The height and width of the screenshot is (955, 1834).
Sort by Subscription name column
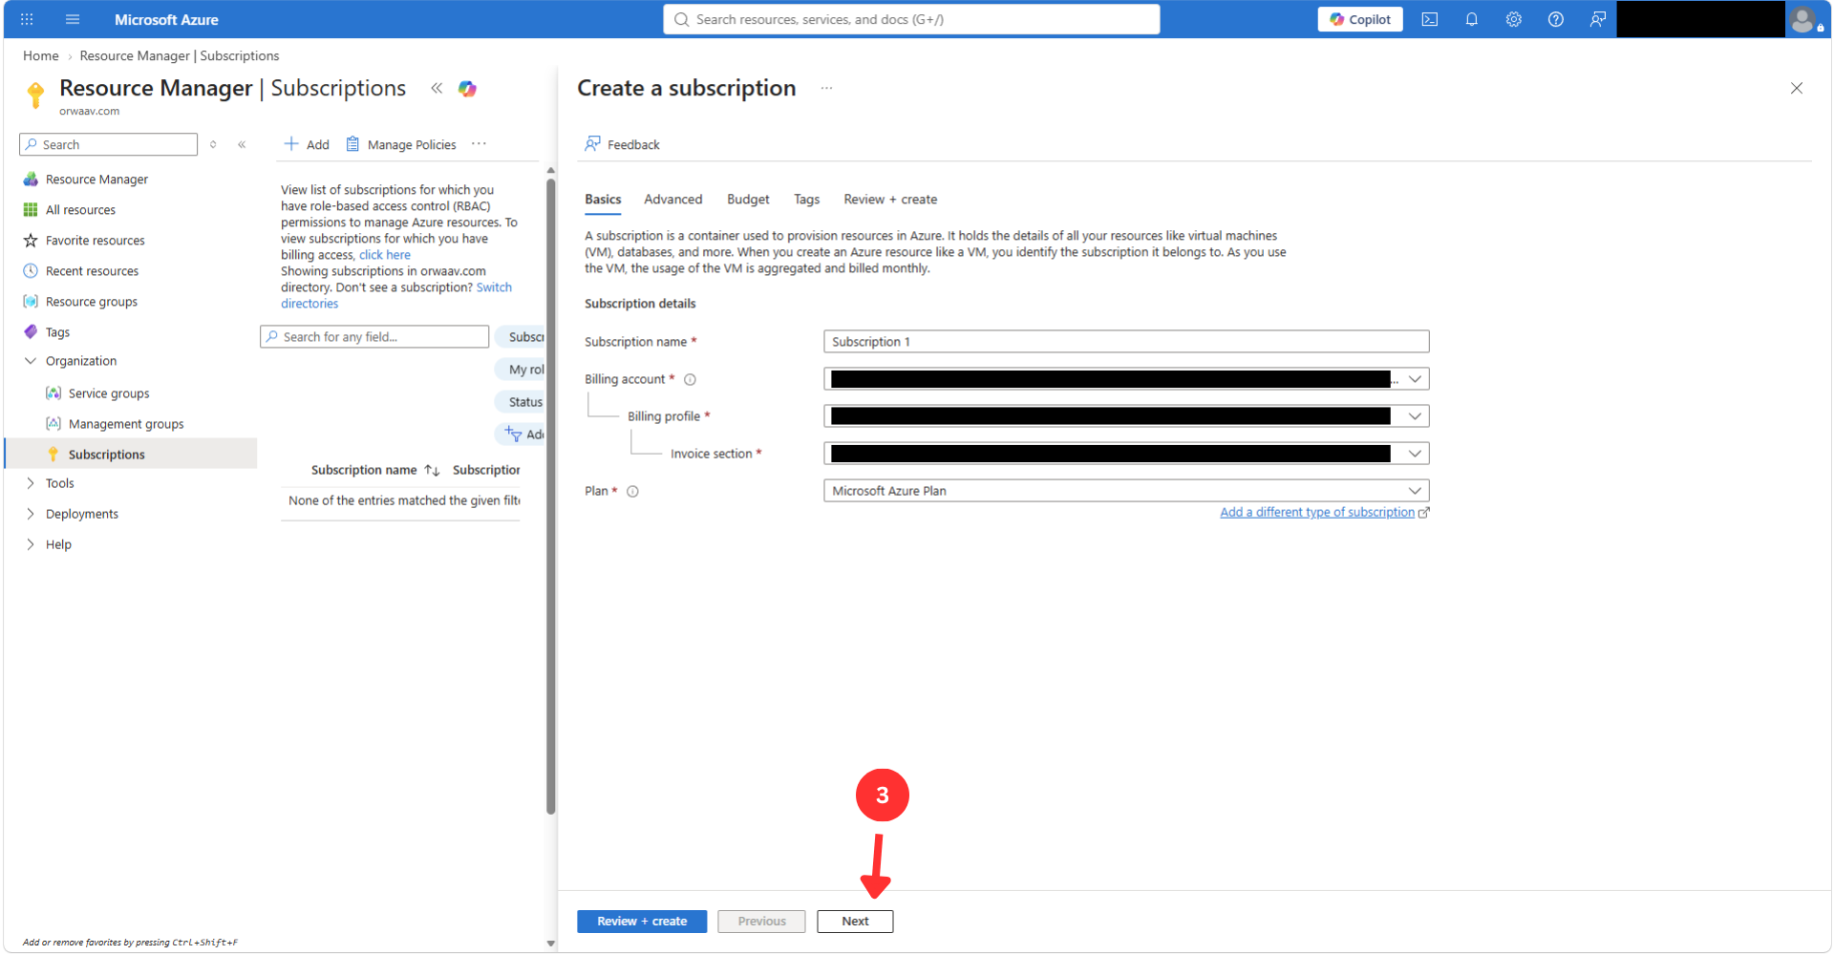[374, 470]
